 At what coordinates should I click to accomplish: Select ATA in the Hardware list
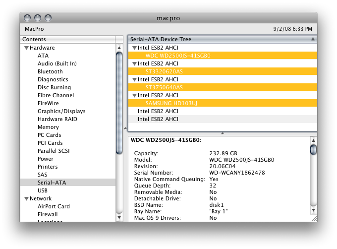(x=43, y=56)
